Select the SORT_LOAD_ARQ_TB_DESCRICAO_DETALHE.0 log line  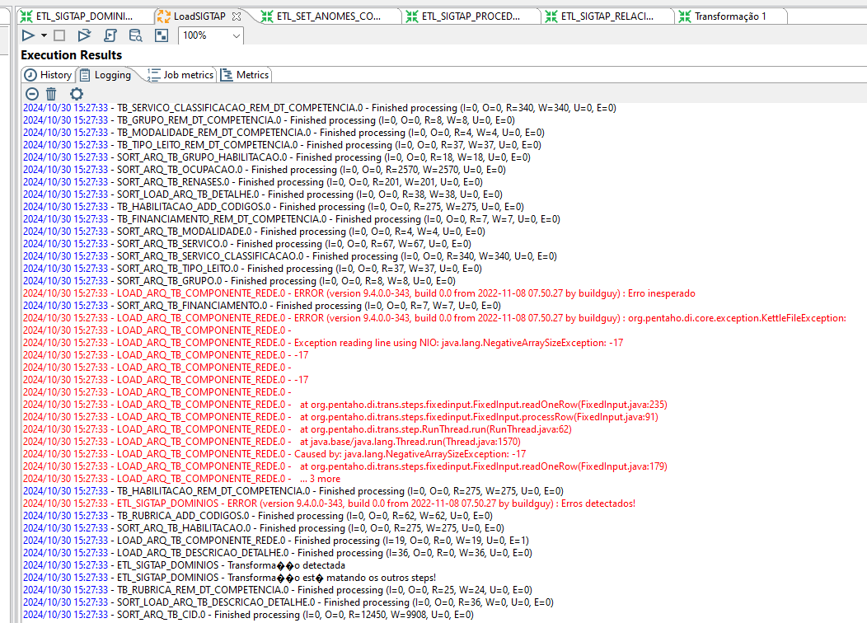pos(288,602)
